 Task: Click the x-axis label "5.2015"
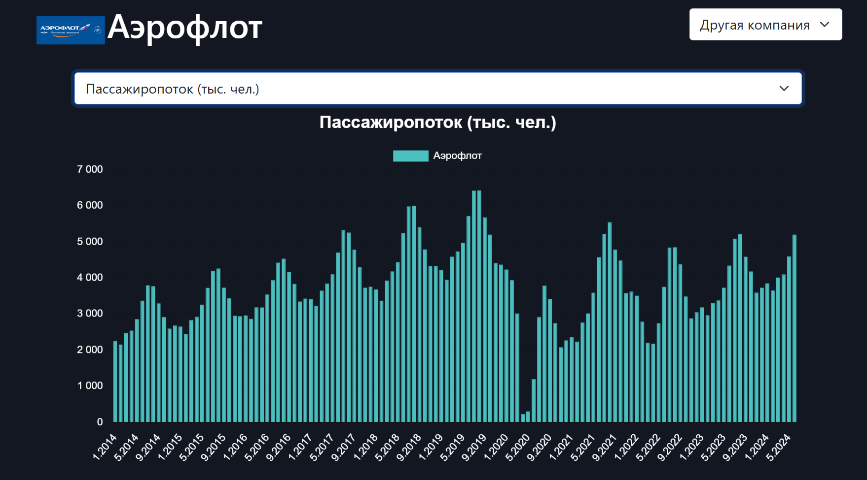192,447
